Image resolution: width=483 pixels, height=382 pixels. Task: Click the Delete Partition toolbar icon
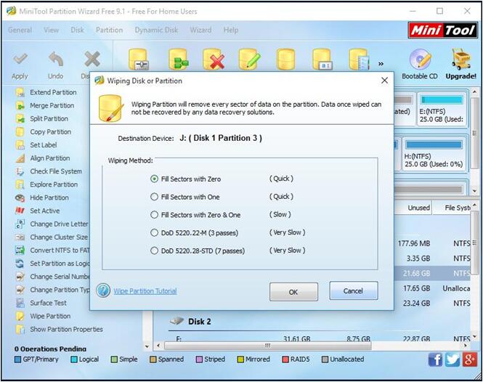click(214, 59)
